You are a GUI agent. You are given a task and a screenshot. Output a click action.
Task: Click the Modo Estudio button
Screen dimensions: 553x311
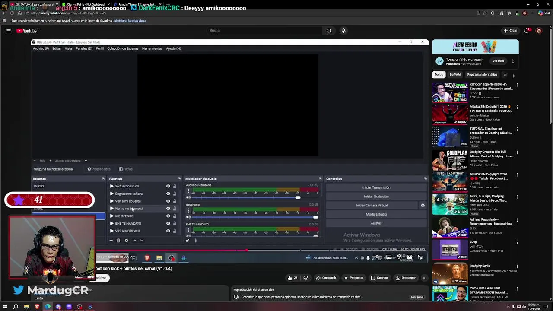(376, 214)
